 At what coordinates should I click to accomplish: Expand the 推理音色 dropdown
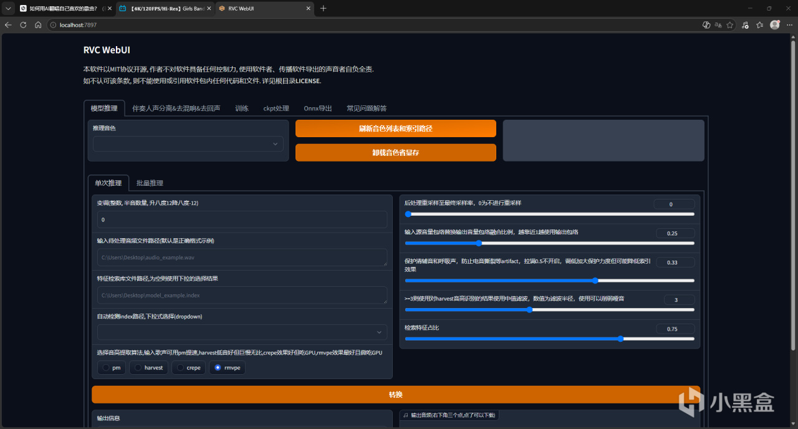tap(188, 144)
